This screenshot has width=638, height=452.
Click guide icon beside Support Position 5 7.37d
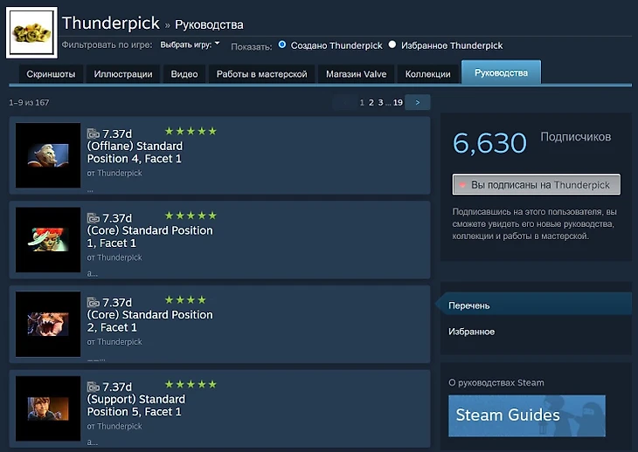point(93,387)
